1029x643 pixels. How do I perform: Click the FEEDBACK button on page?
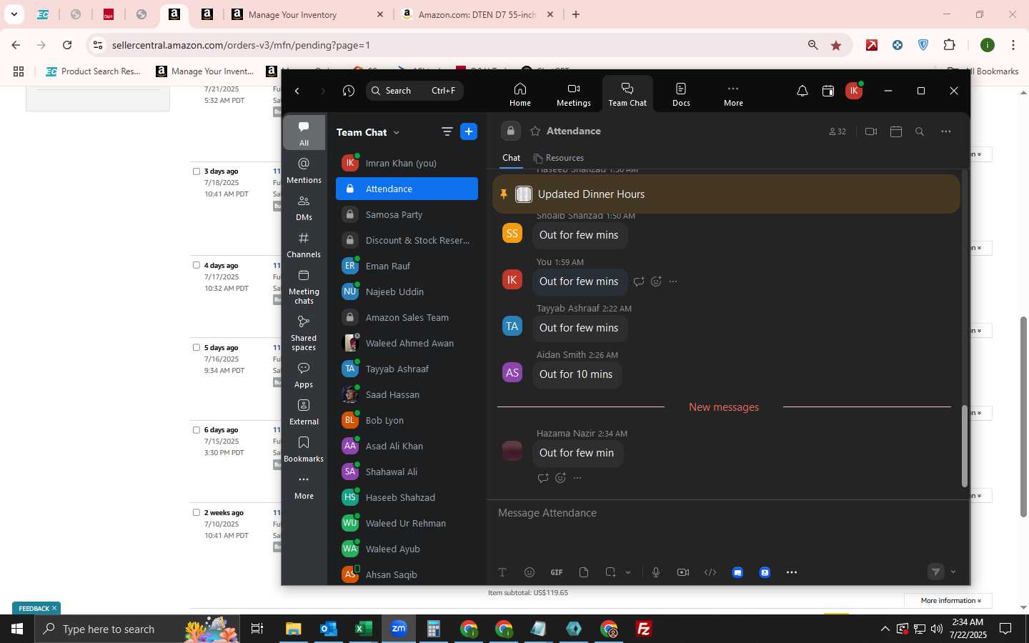[x=36, y=609]
